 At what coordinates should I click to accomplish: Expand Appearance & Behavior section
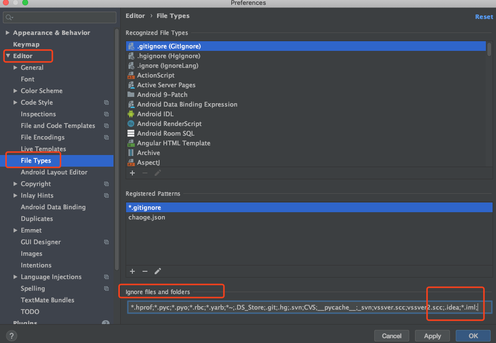(x=8, y=32)
